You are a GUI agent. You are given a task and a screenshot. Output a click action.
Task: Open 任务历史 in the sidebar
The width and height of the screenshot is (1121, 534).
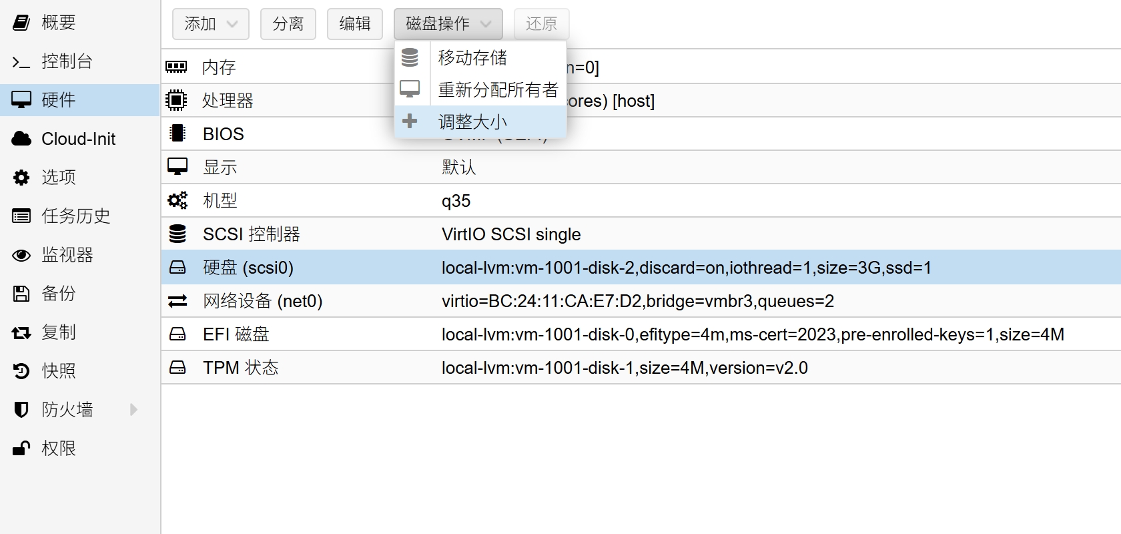coord(75,216)
